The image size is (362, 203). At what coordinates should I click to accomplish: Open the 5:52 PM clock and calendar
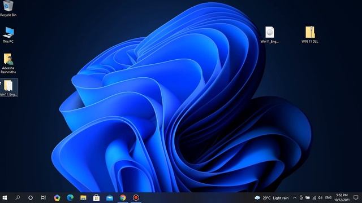342,198
